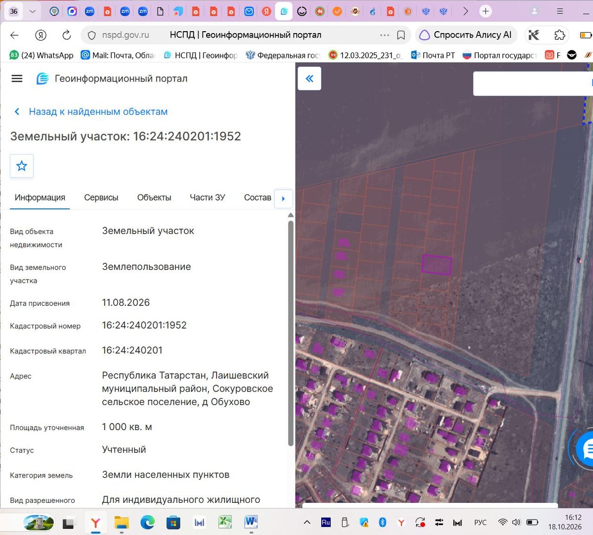The image size is (593, 535).
Task: Open the tray volume control
Action: click(516, 522)
